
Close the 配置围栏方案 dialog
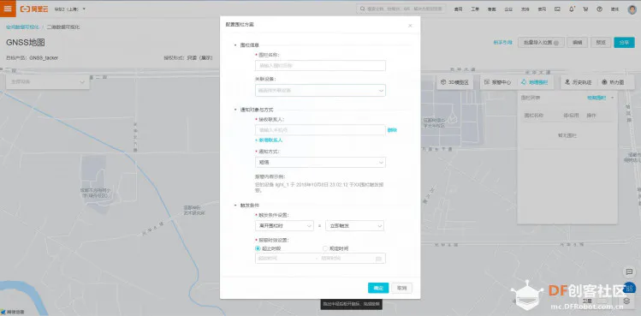click(x=410, y=26)
